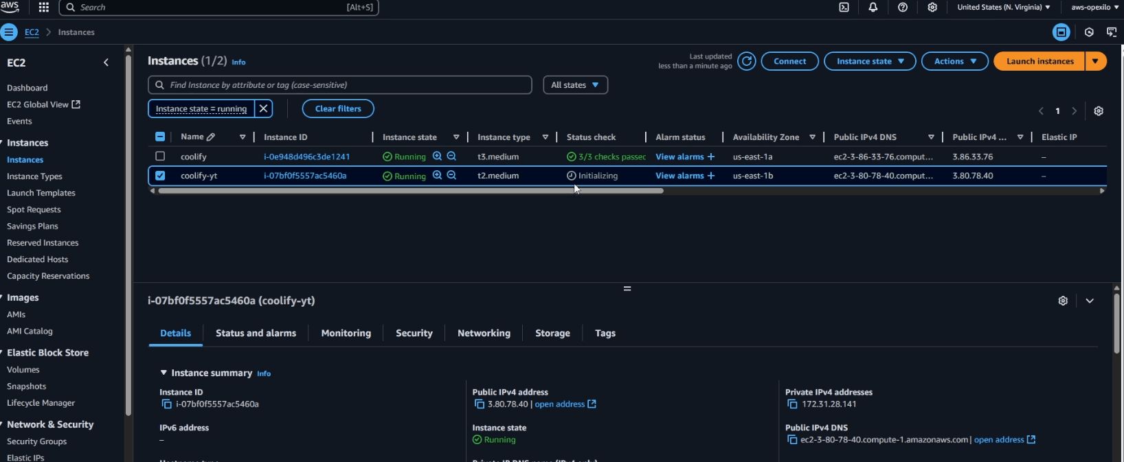Deselect the coolify-yt instance checkbox

pyautogui.click(x=160, y=176)
